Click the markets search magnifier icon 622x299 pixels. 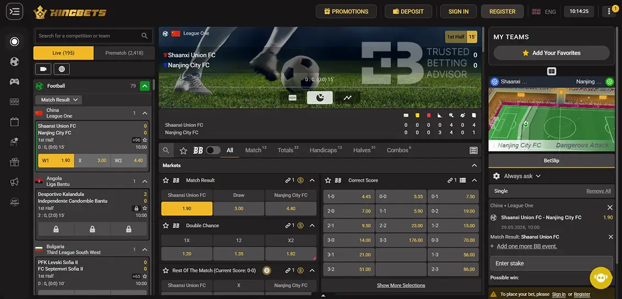[166, 151]
